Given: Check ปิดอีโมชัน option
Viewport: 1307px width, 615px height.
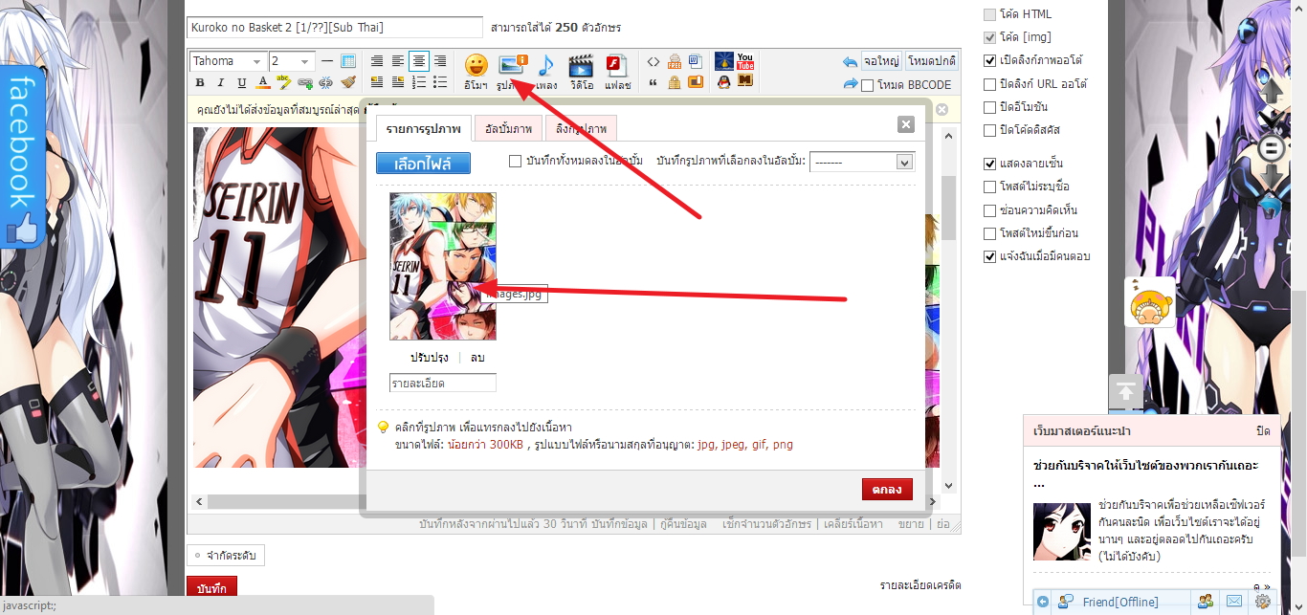Looking at the screenshot, I should [990, 106].
